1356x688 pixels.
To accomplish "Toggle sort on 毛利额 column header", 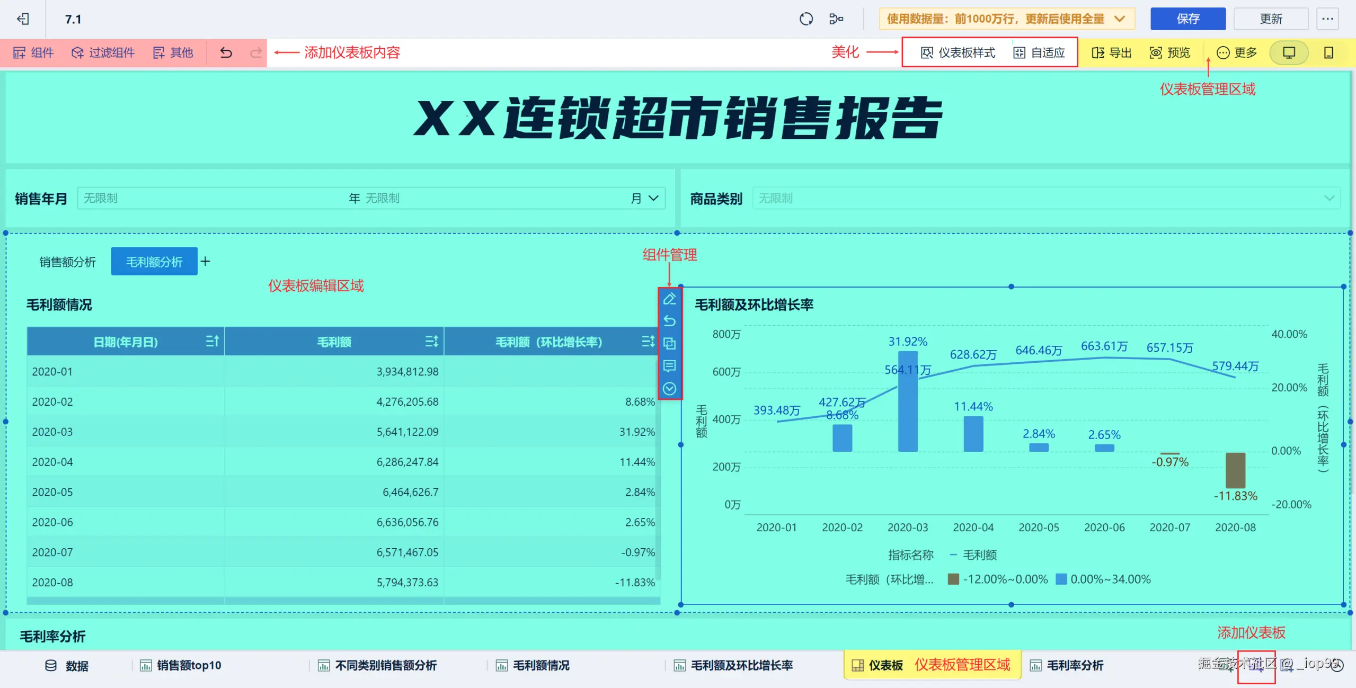I will coord(431,342).
